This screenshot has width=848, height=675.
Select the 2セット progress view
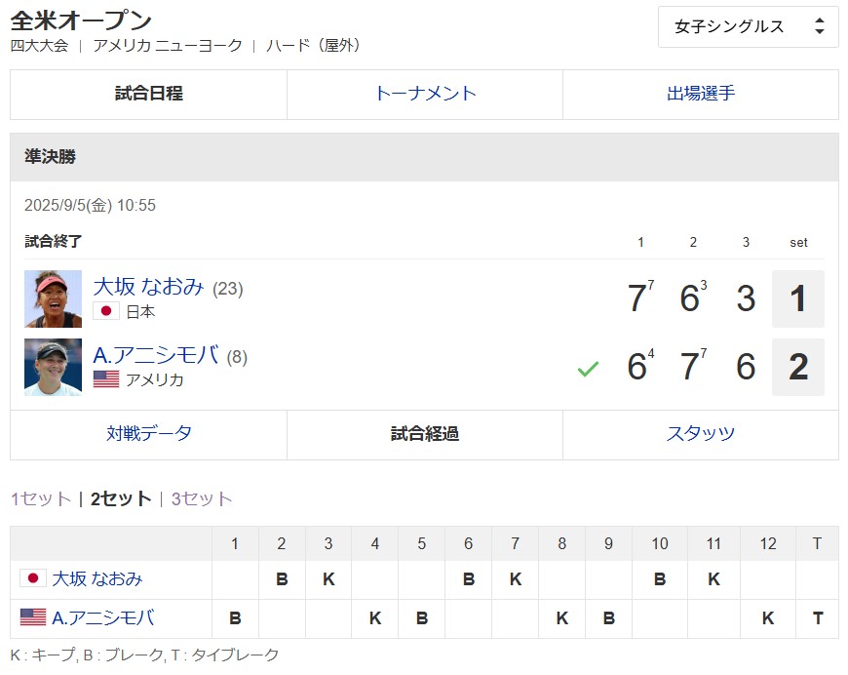click(x=121, y=499)
